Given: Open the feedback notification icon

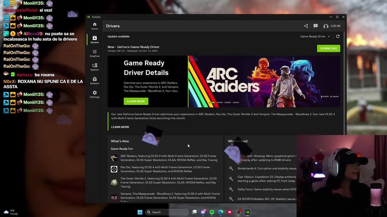Looking at the screenshot, I should (316, 26).
